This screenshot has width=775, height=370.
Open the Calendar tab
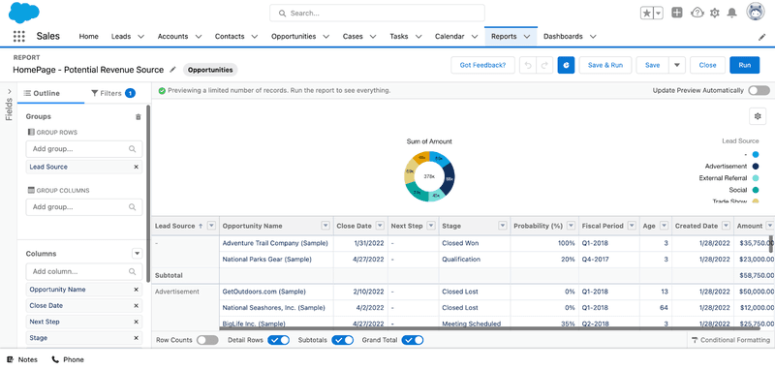point(449,37)
